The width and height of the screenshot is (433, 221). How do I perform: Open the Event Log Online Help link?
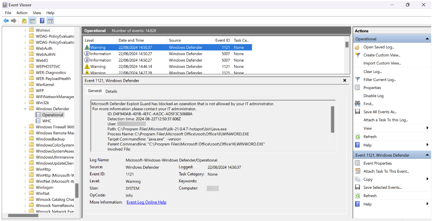click(x=147, y=202)
